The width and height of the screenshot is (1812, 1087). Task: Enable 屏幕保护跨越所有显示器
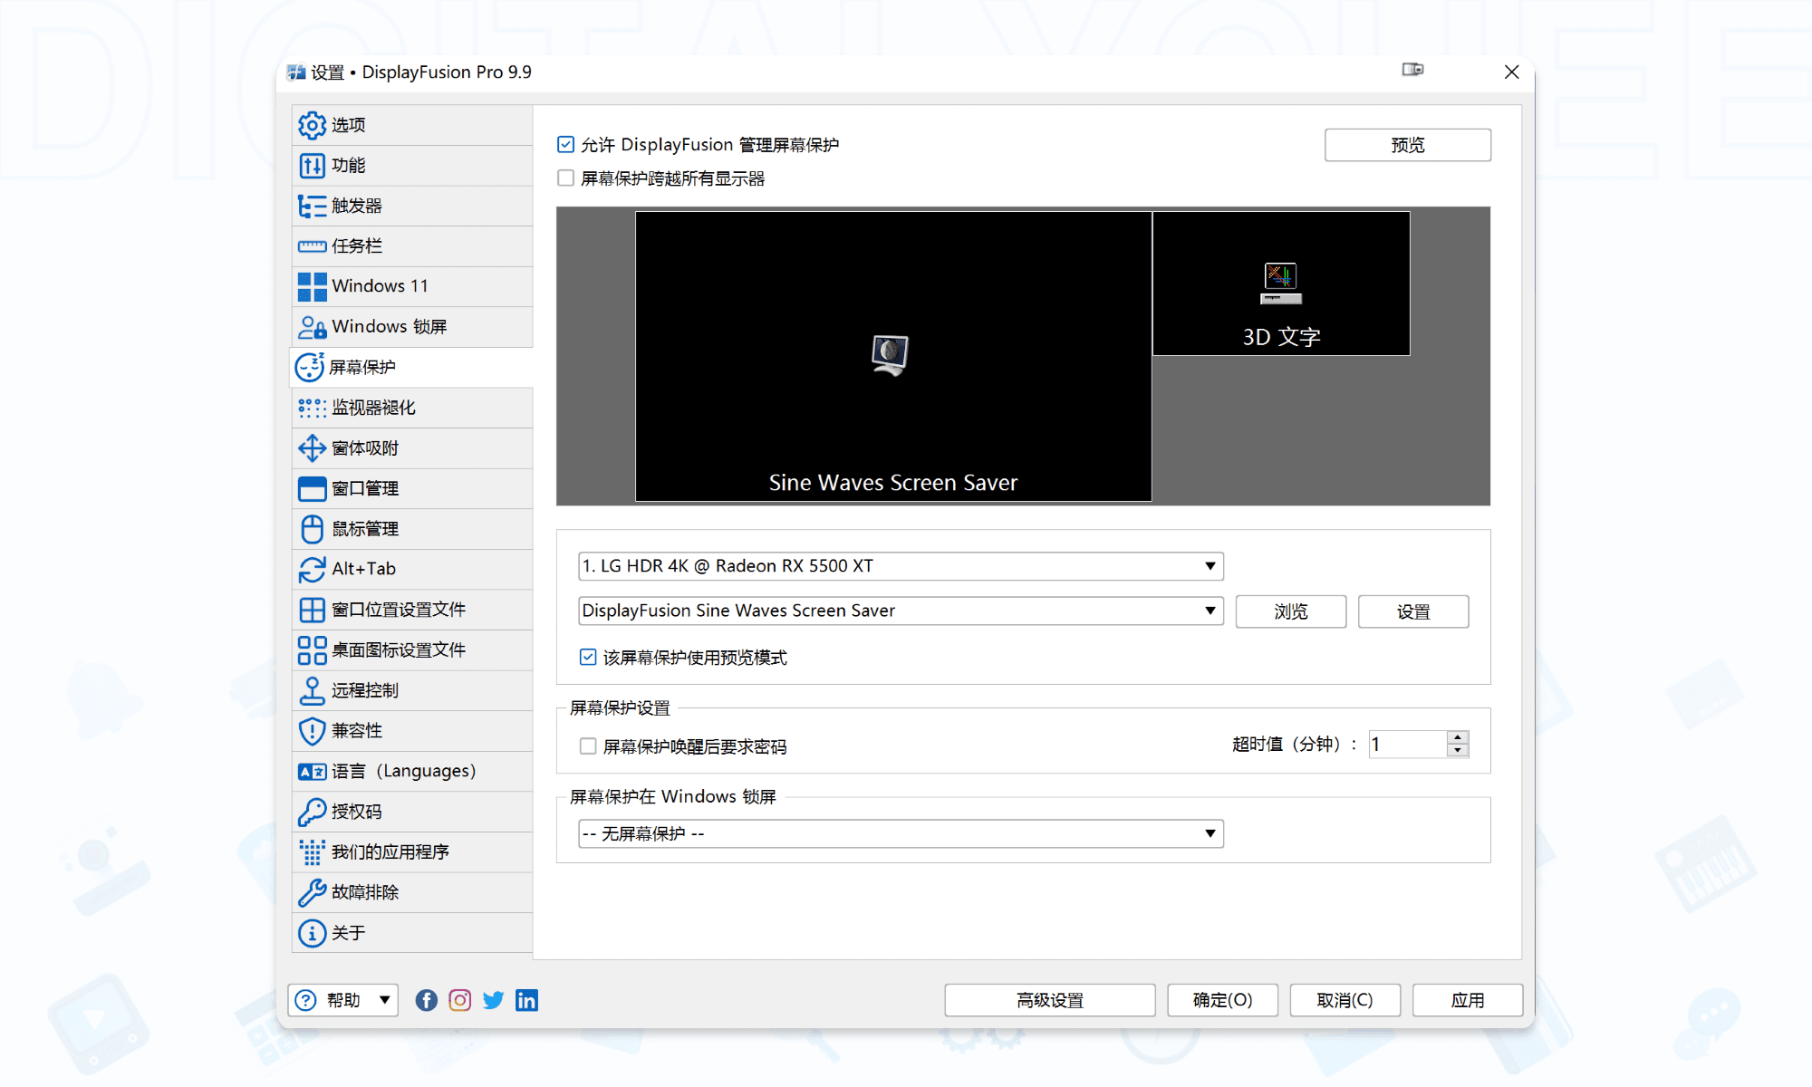coord(565,178)
